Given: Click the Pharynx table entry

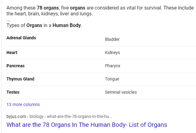Looking at the screenshot, I should [113, 66].
